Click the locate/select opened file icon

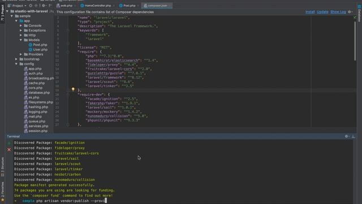pyautogui.click(x=31, y=6)
